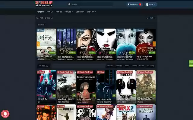Select the Hành Động genre tab
The height and width of the screenshot is (120, 193).
(119, 66)
